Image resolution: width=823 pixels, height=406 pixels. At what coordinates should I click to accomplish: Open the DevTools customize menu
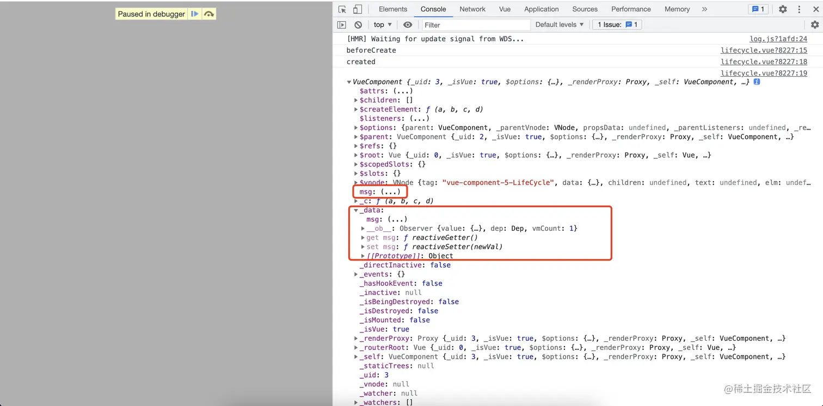click(798, 9)
